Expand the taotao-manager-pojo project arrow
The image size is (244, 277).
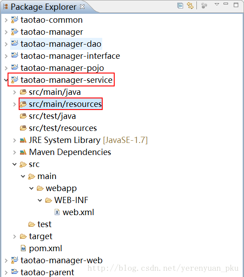tap(6, 68)
